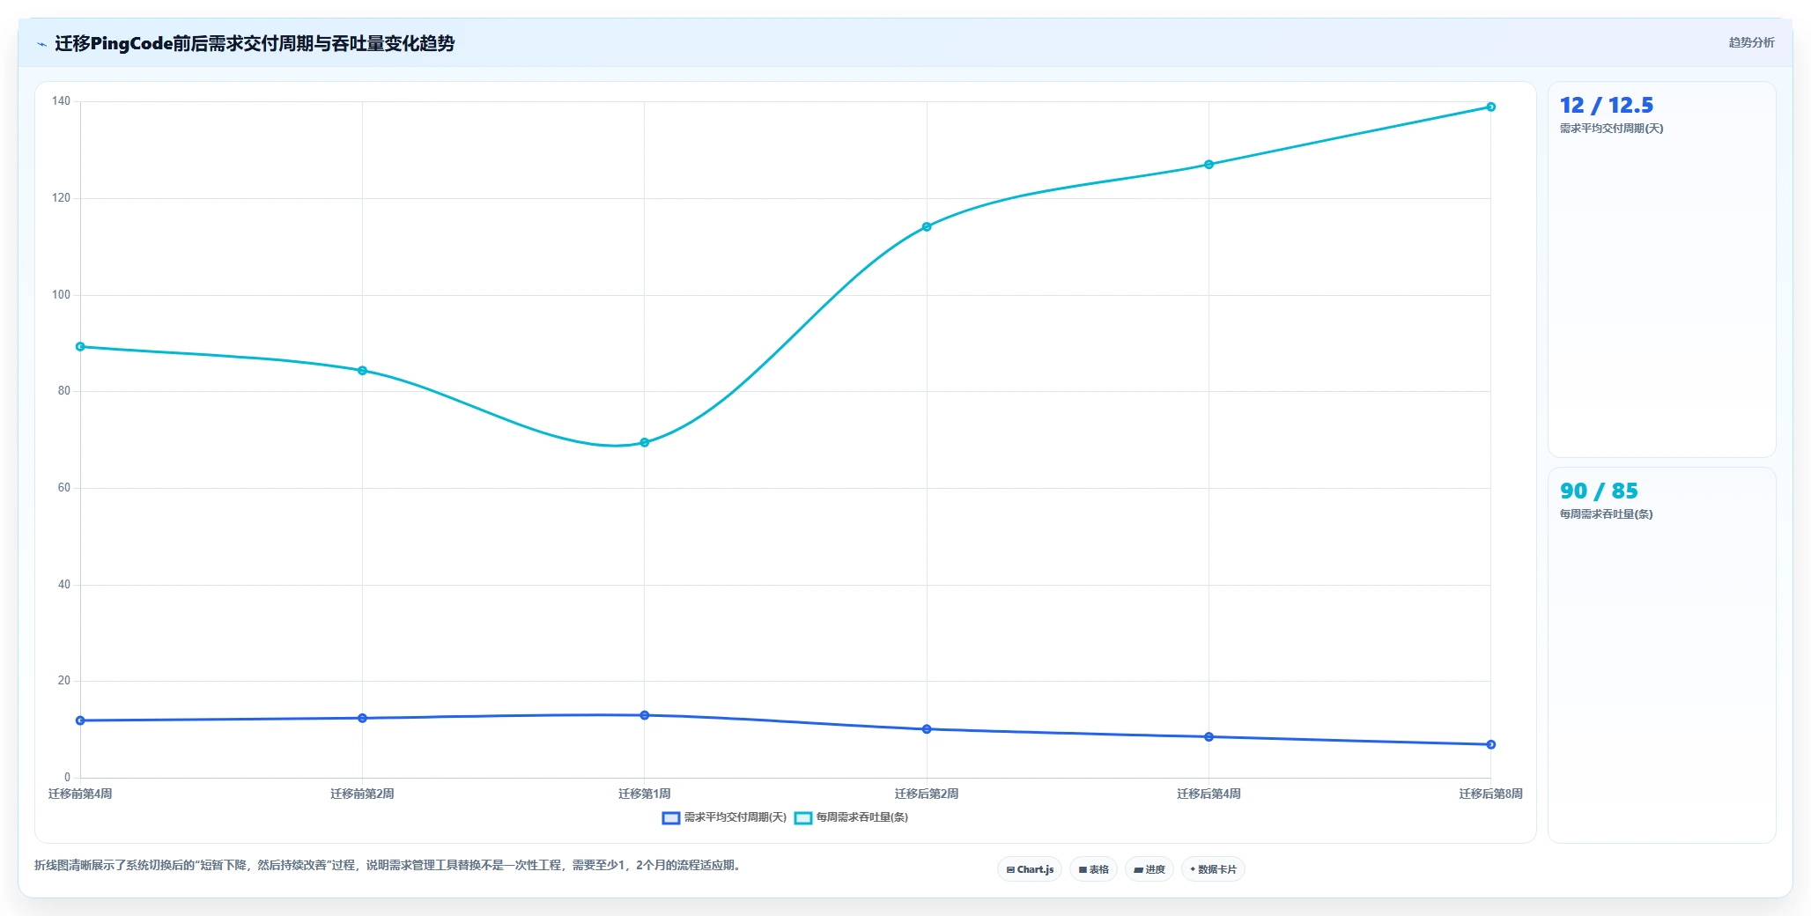The image size is (1811, 916).
Task: Click the teal legend color box
Action: (803, 818)
